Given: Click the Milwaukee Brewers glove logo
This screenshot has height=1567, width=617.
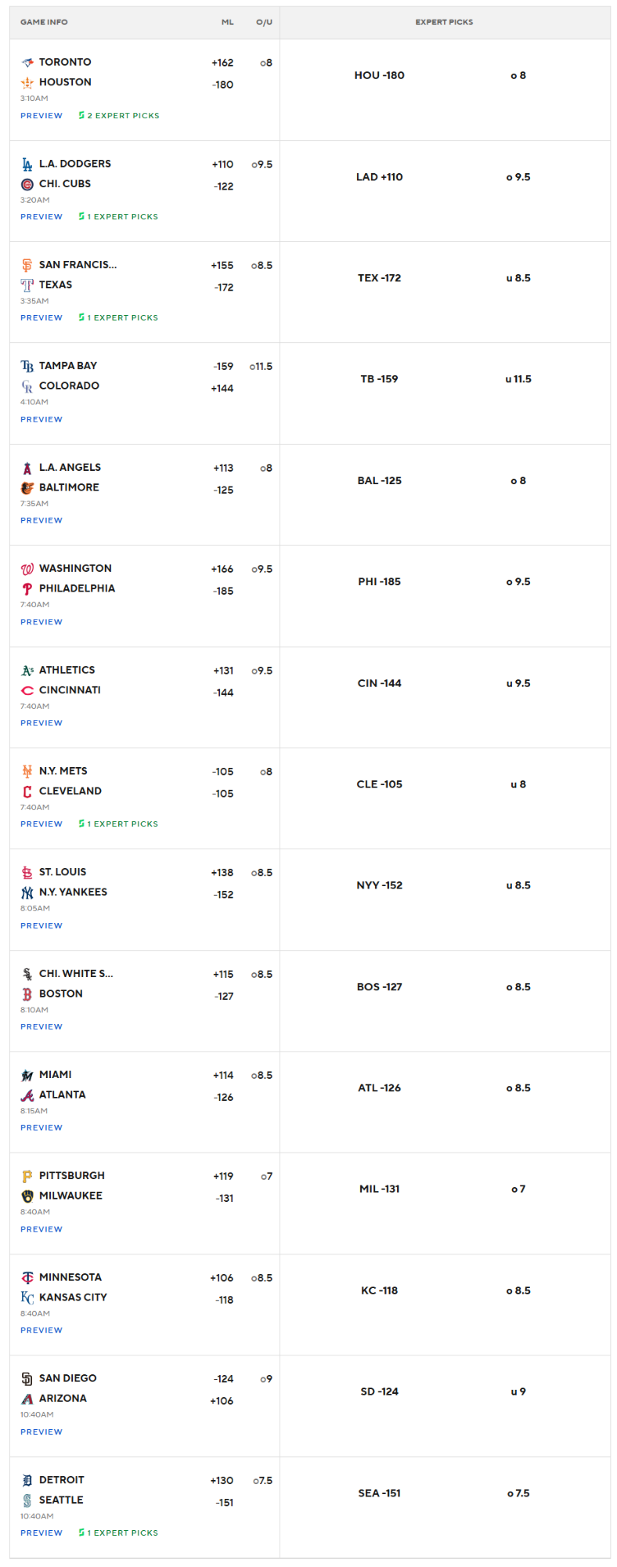Looking at the screenshot, I should pos(27,1196).
